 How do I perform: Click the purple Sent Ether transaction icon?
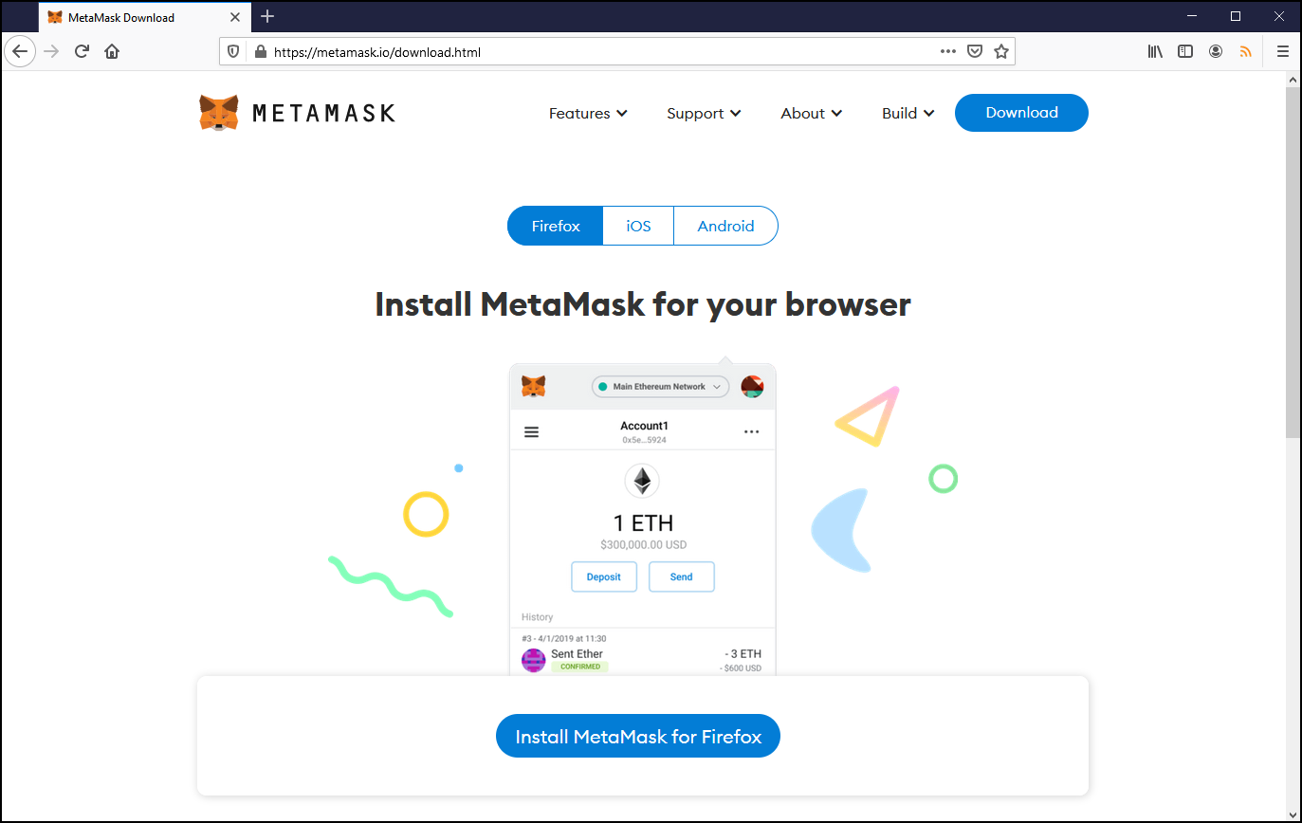(x=534, y=660)
